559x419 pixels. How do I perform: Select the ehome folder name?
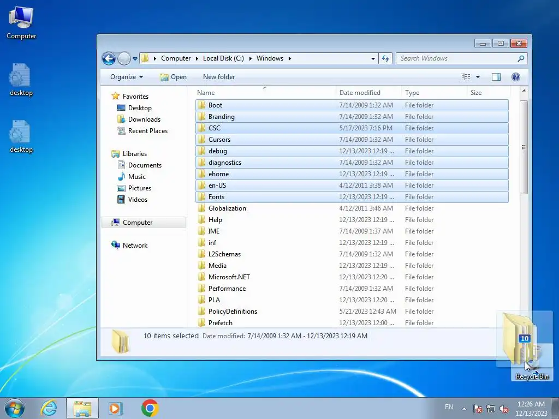218,174
